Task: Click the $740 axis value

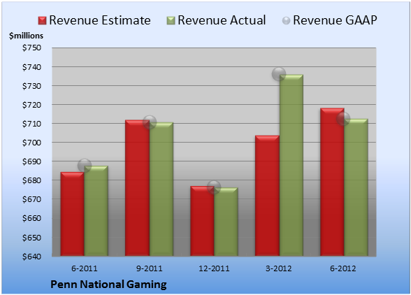Action: click(x=31, y=67)
